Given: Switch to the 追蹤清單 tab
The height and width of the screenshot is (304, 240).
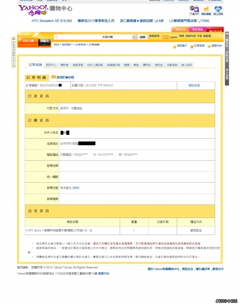Looking at the screenshot, I should (x=78, y=65).
